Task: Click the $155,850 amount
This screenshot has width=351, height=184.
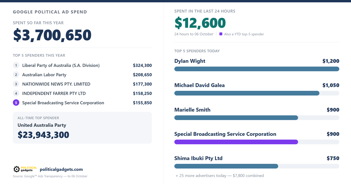Action: (x=142, y=103)
